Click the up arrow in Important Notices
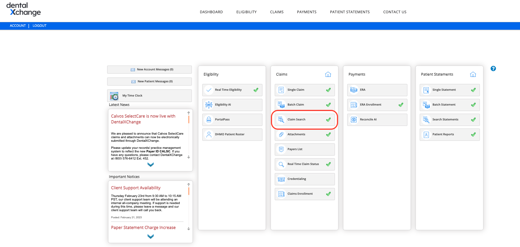Viewport: 520px width, 247px height. click(x=189, y=185)
